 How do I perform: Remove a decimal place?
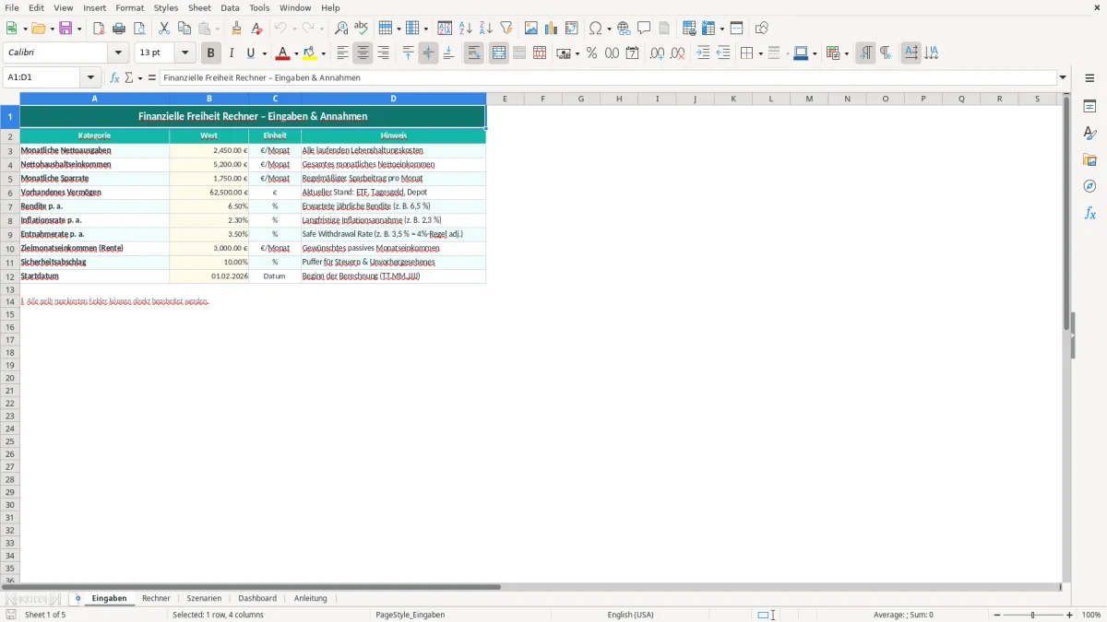tap(677, 53)
